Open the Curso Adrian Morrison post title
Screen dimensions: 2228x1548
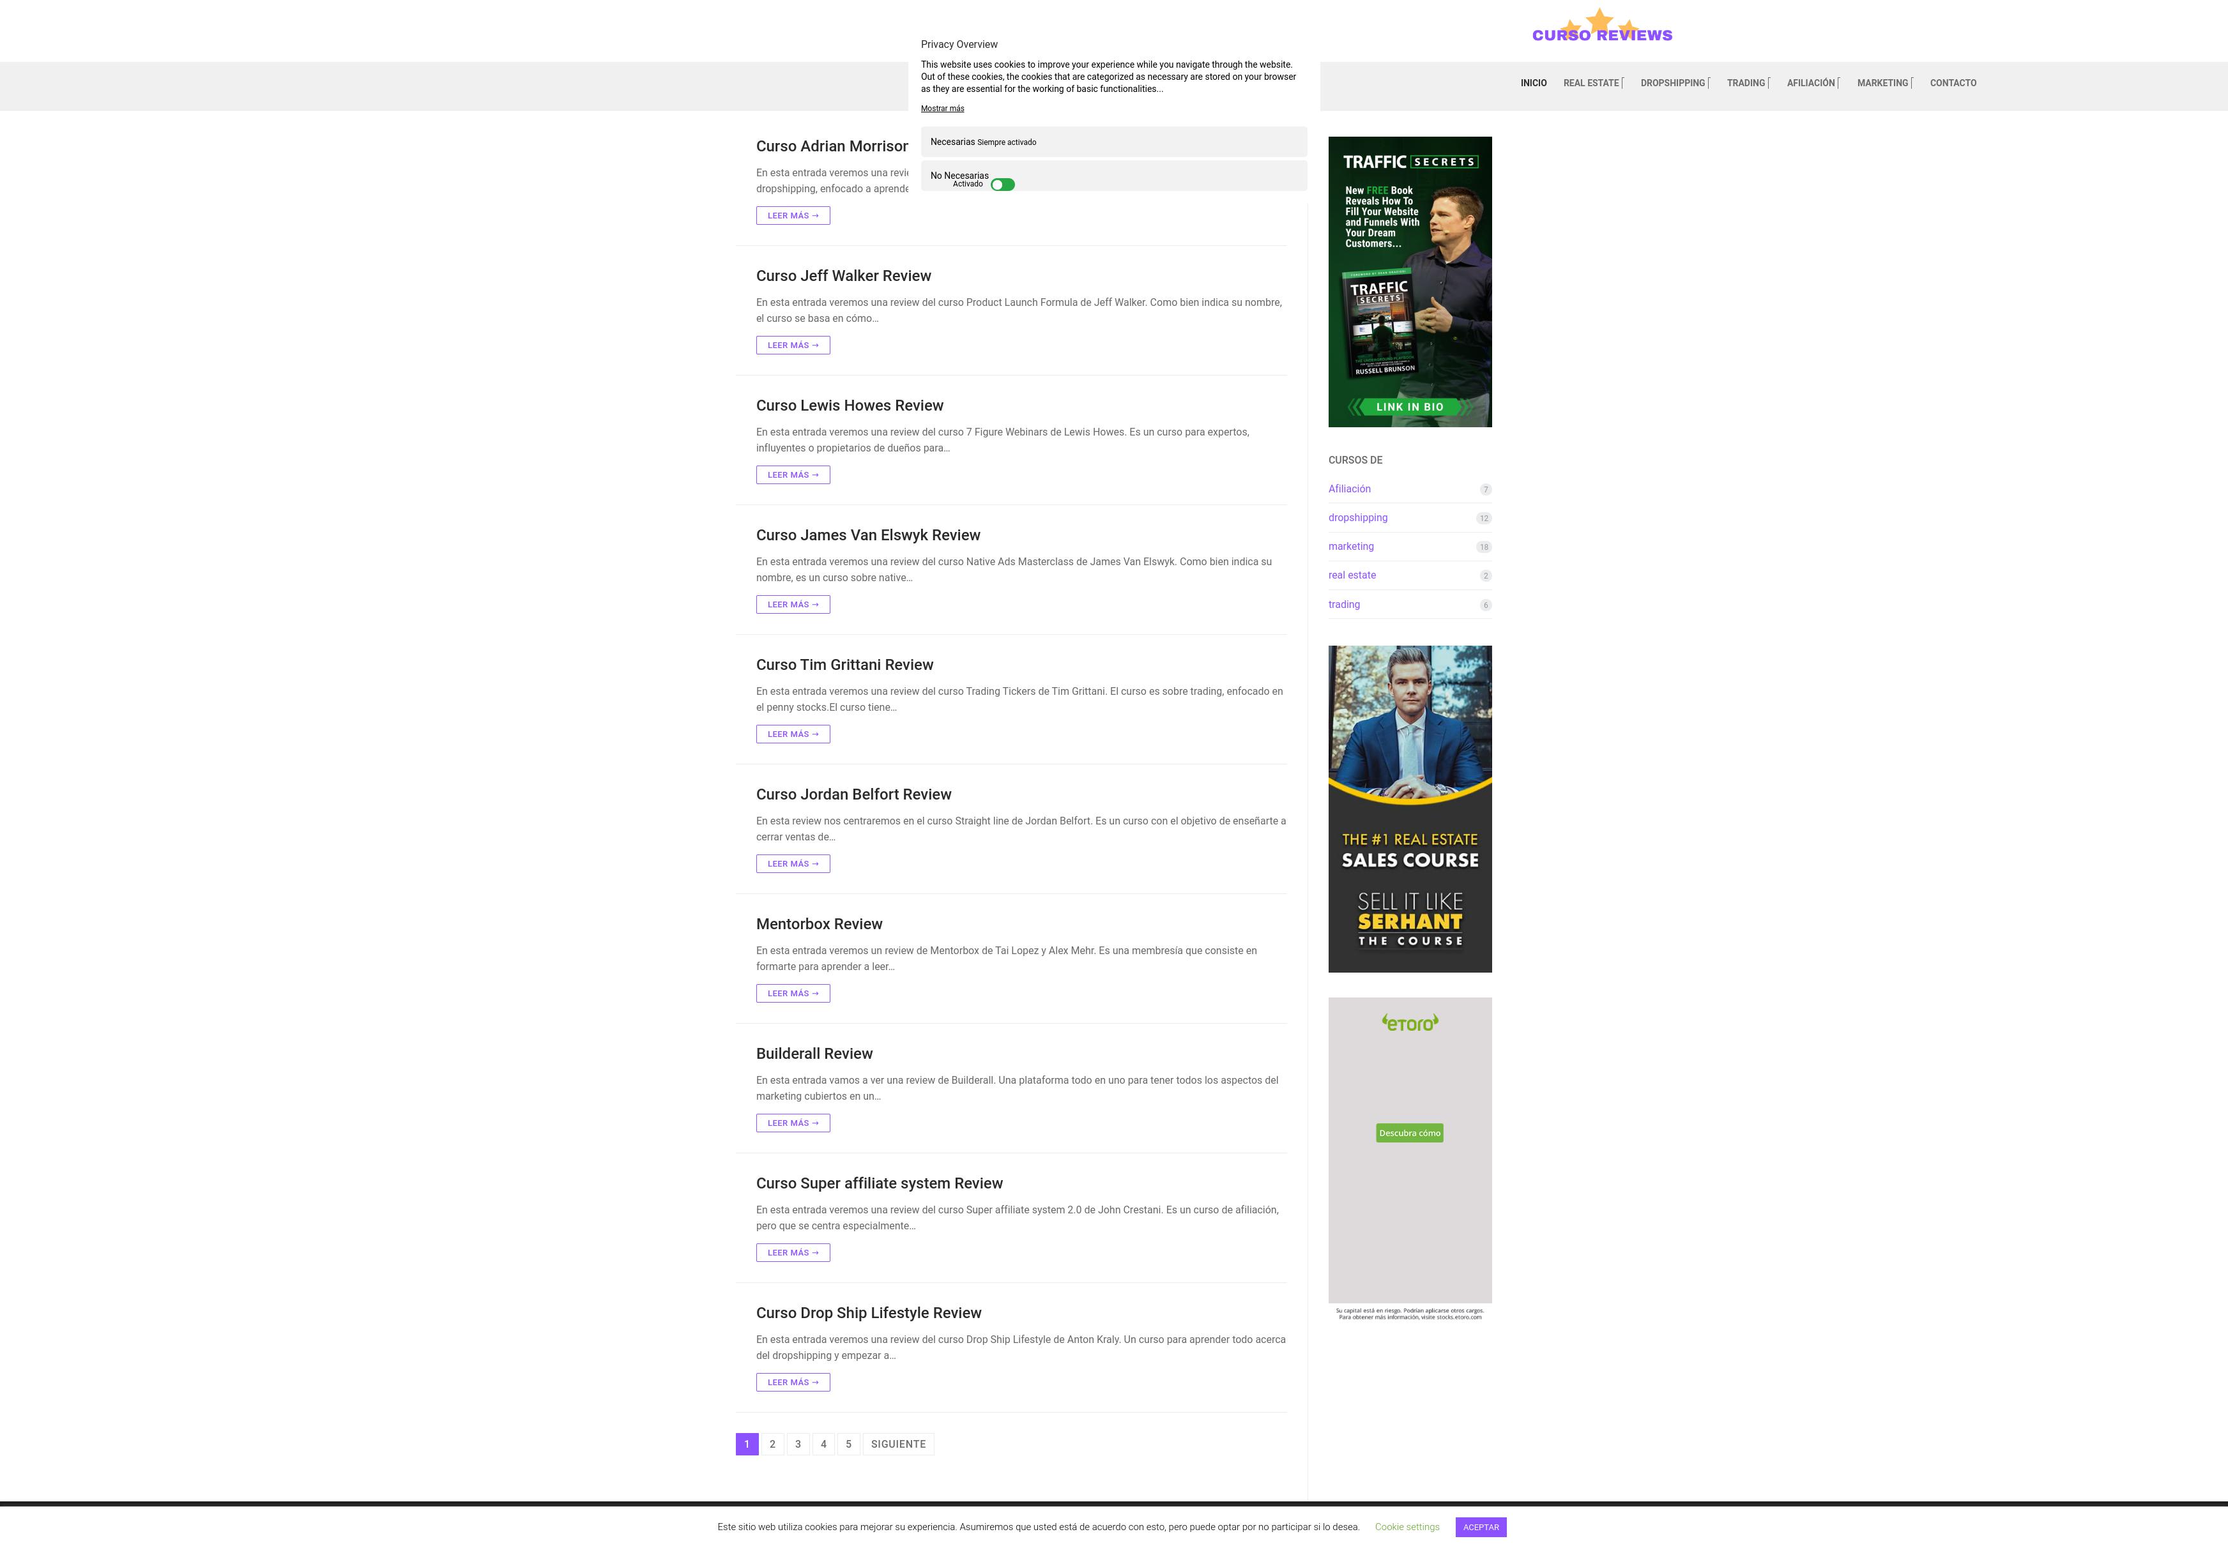[x=831, y=146]
